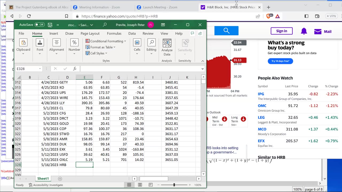
Task: Open the Help ribbon tab
Action: 179,33
